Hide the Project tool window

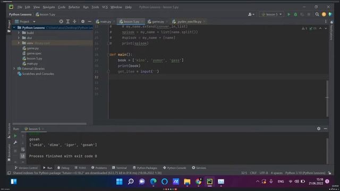[89, 21]
